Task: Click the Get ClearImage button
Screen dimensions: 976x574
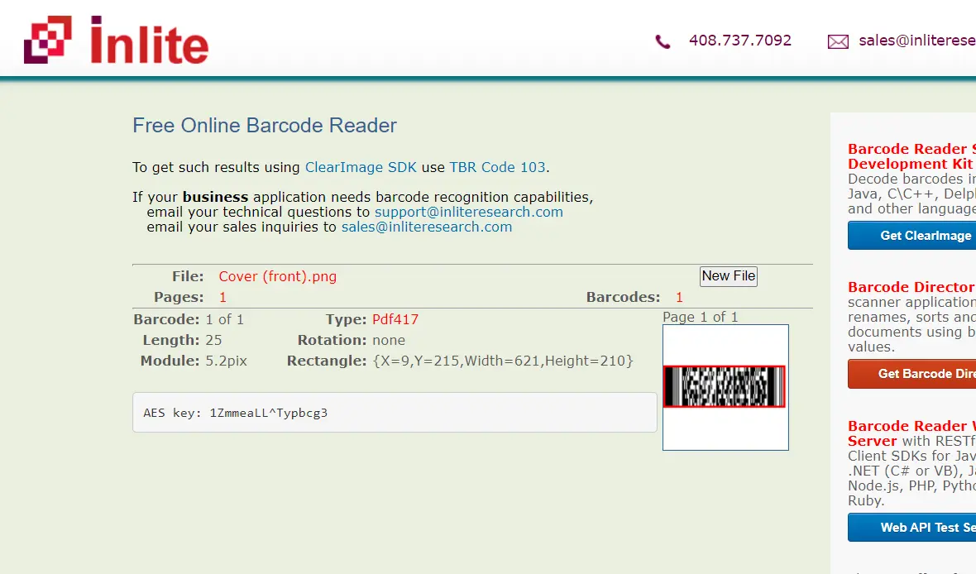Action: [x=911, y=236]
